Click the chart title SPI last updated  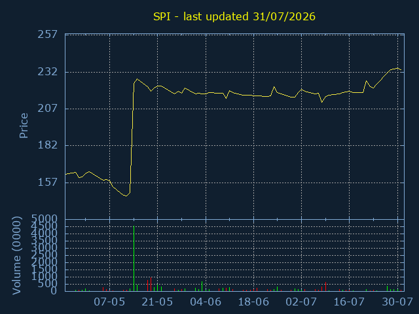(x=234, y=16)
